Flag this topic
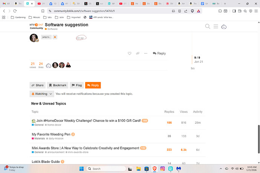 tap(76, 85)
